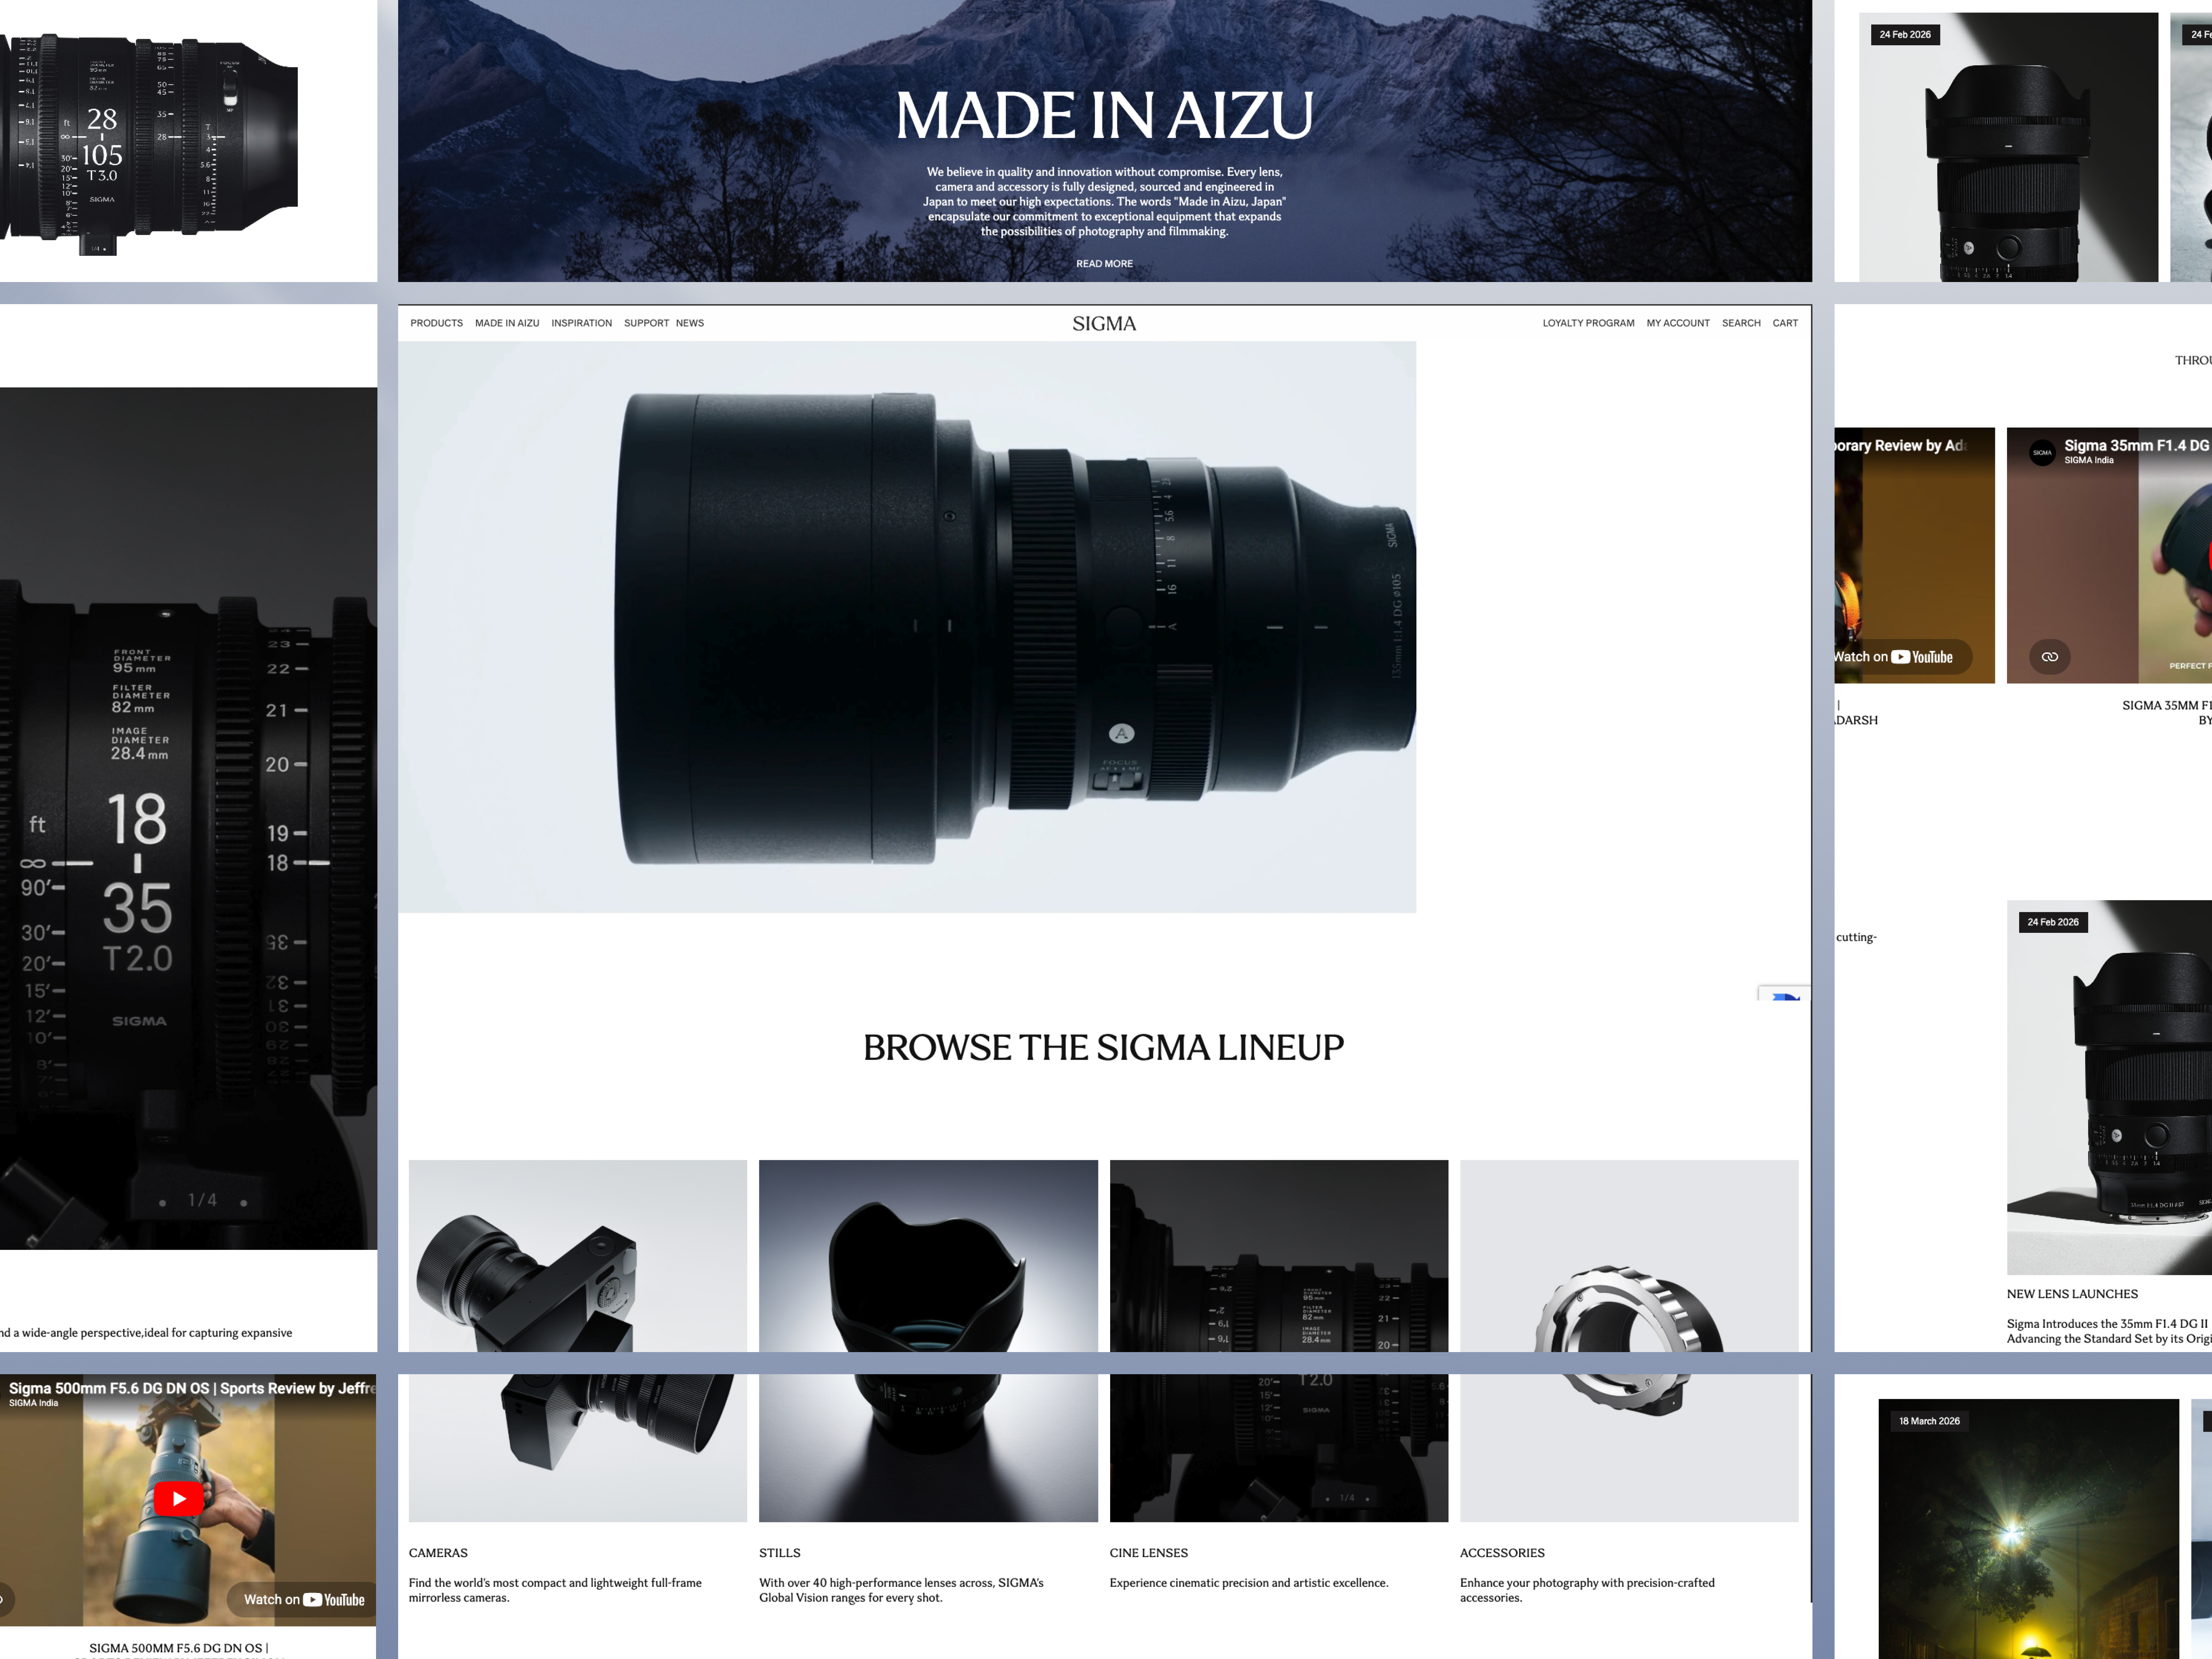Open lens photo above NEW LENS LAUNCHES
This screenshot has height=1659, width=2212.
[x=2109, y=1087]
